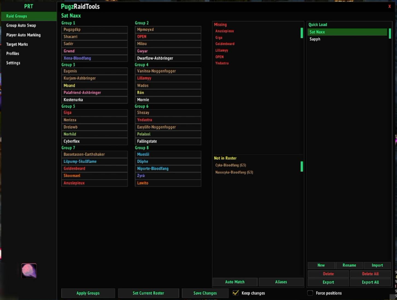Screen dimensions: 397x300
Task: Click the Delete All button
Action: tap(370, 274)
